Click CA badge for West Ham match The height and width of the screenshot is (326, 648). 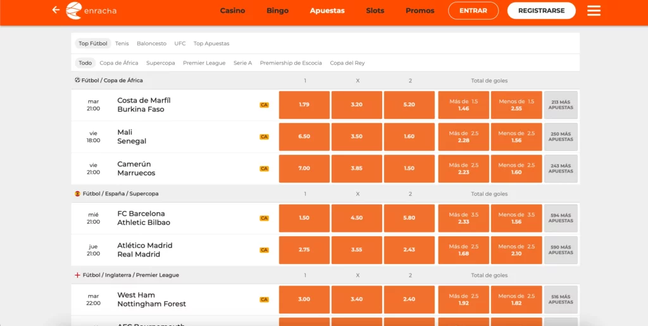(x=264, y=299)
